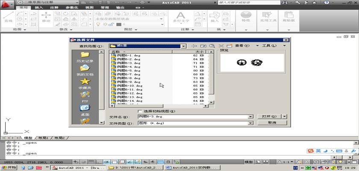Click the file name (文件名) input field
Screen dimensions: 359x171
pos(194,116)
